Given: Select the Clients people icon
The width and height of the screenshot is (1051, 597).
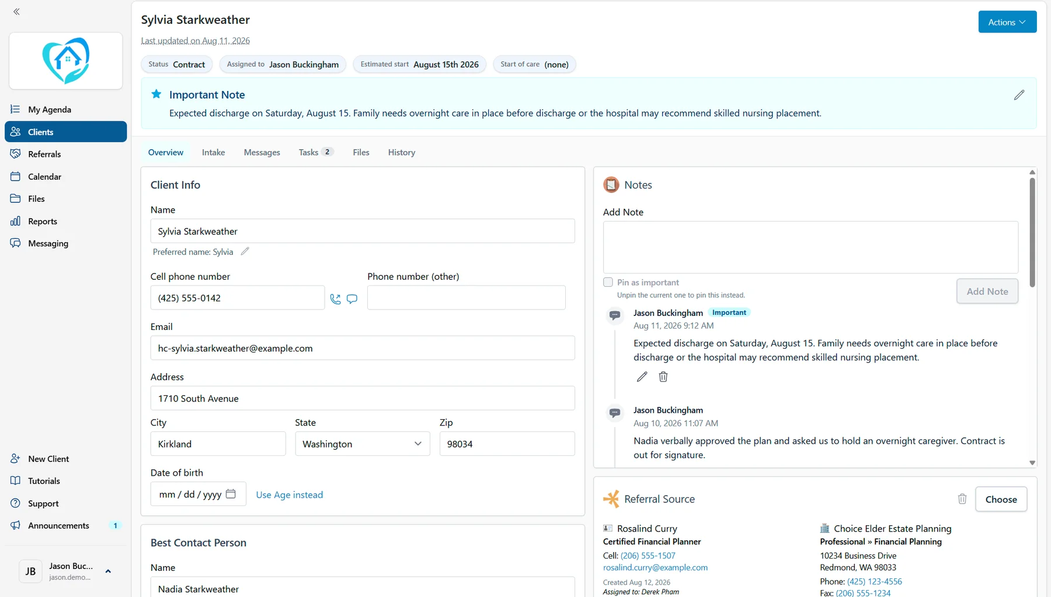Looking at the screenshot, I should tap(15, 132).
